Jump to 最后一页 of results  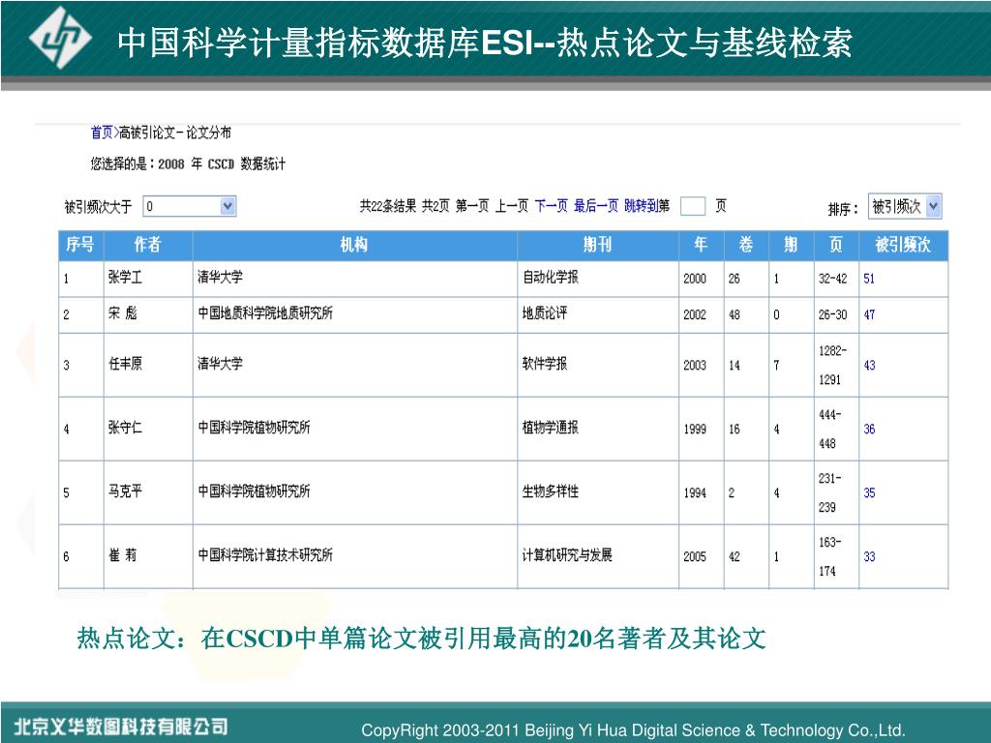[595, 206]
